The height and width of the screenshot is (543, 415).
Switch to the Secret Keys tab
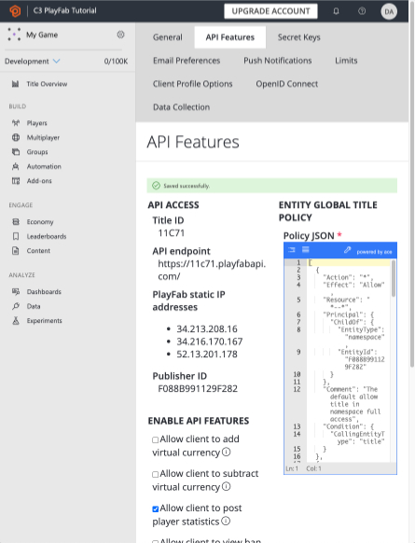299,37
